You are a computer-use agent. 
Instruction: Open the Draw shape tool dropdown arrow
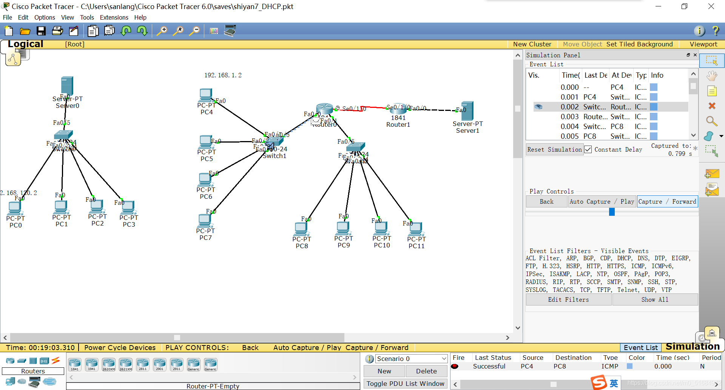point(721,136)
